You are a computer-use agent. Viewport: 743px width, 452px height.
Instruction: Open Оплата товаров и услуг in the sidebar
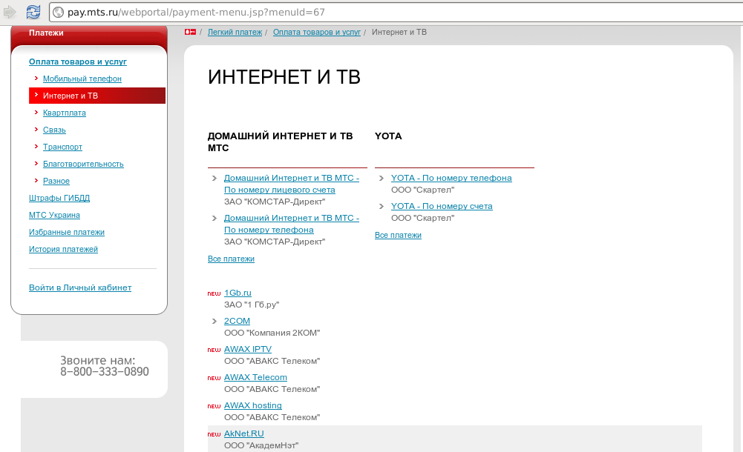(x=78, y=62)
